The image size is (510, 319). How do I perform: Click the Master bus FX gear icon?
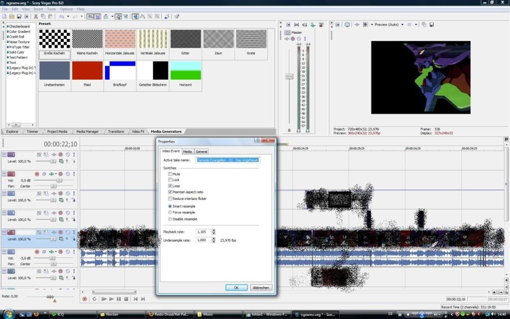[x=293, y=39]
